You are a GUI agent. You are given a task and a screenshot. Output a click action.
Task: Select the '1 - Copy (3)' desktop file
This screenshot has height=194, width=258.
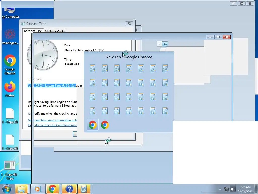tap(10, 116)
